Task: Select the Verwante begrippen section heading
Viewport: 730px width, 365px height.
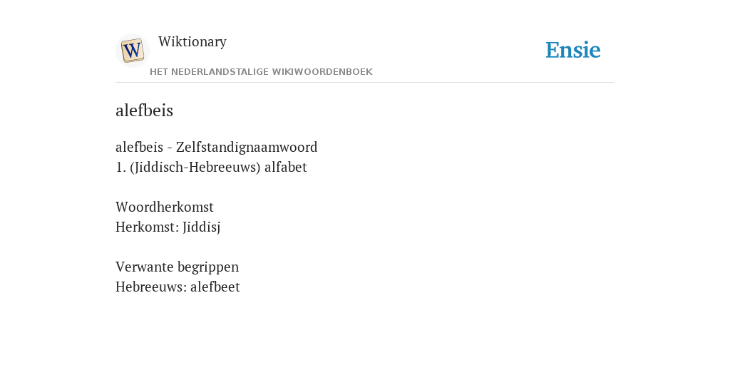Action: 177,267
